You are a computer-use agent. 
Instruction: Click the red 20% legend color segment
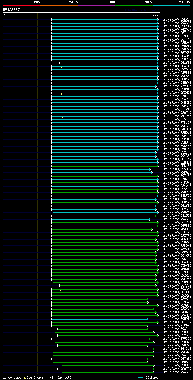[22, 5]
